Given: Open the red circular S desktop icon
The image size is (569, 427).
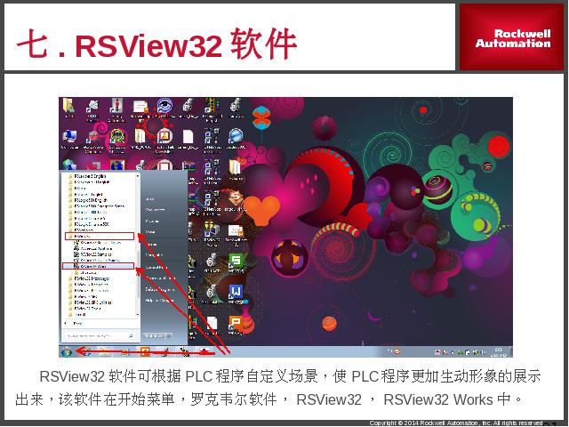Looking at the screenshot, I should click(235, 197).
